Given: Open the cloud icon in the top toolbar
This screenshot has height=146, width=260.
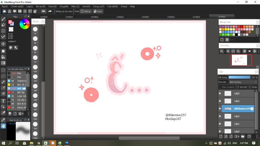Looking at the screenshot, I should [4, 11].
